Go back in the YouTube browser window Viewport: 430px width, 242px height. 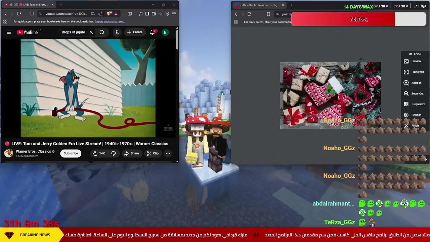point(5,14)
